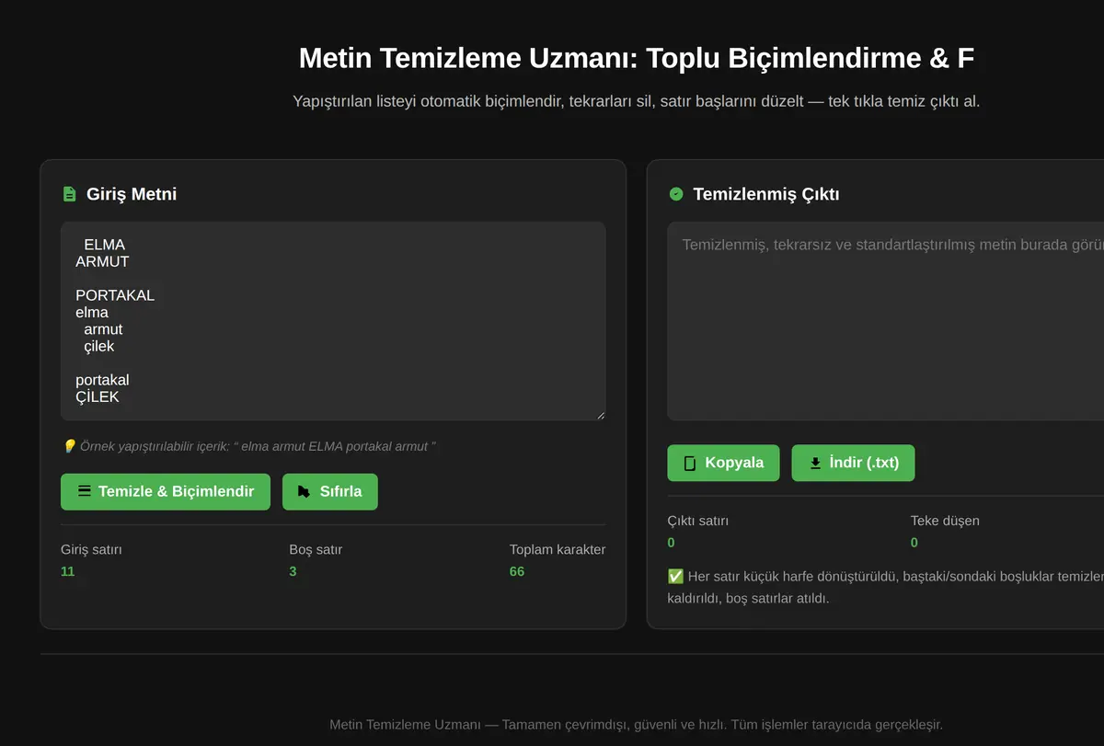1104x746 pixels.
Task: Click the document icon beside Giriş Metni
Action: [69, 194]
